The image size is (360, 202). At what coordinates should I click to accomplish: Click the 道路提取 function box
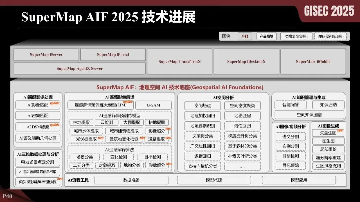pos(157,139)
